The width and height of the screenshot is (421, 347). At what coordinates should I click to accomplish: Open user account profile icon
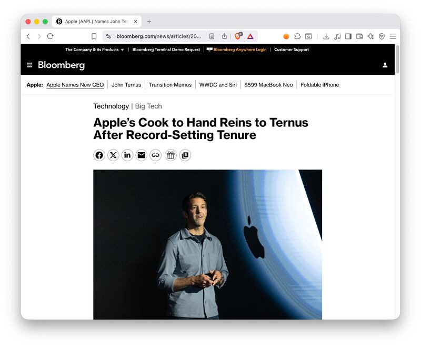[385, 65]
